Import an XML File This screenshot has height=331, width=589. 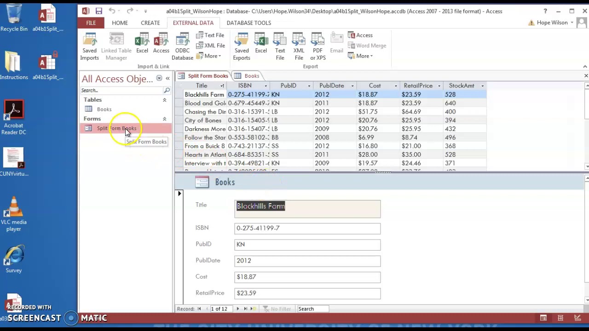coord(211,46)
